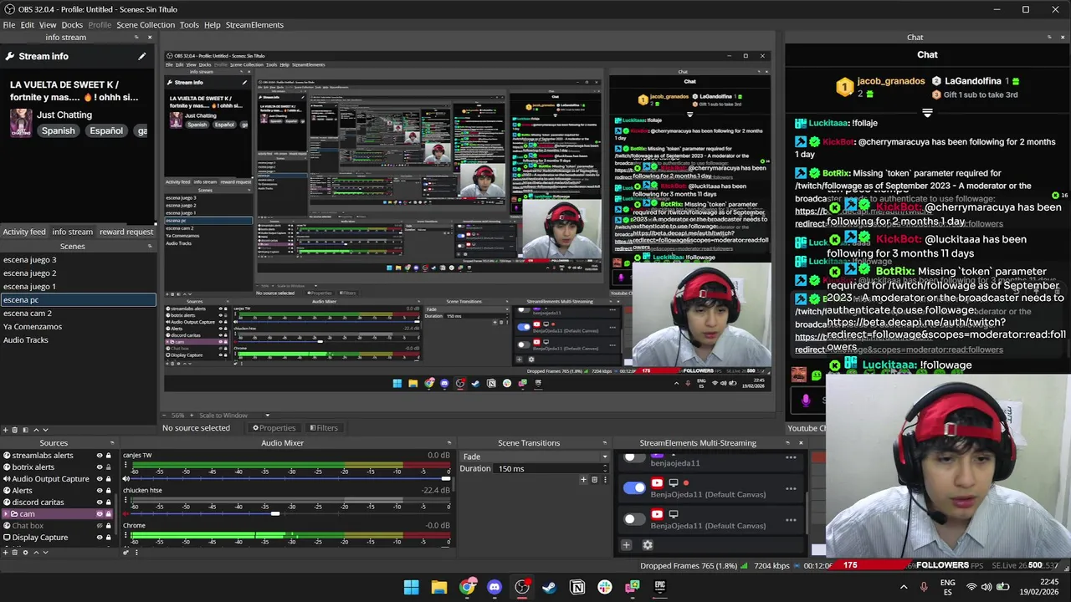The height and width of the screenshot is (602, 1071).
Task: Open the StreamElements menu
Action: pos(254,25)
